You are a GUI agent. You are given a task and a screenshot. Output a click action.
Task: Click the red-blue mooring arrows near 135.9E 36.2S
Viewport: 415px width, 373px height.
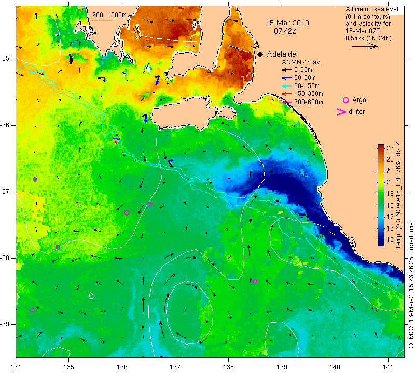pos(116,140)
